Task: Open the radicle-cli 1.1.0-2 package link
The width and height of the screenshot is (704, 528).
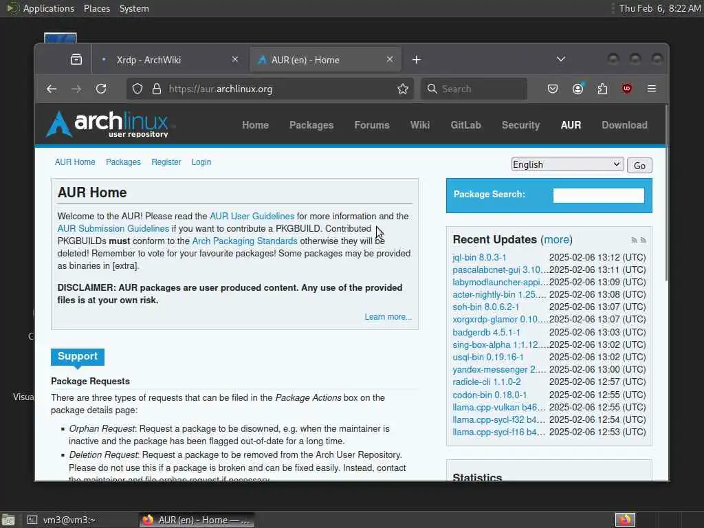Action: click(x=487, y=382)
